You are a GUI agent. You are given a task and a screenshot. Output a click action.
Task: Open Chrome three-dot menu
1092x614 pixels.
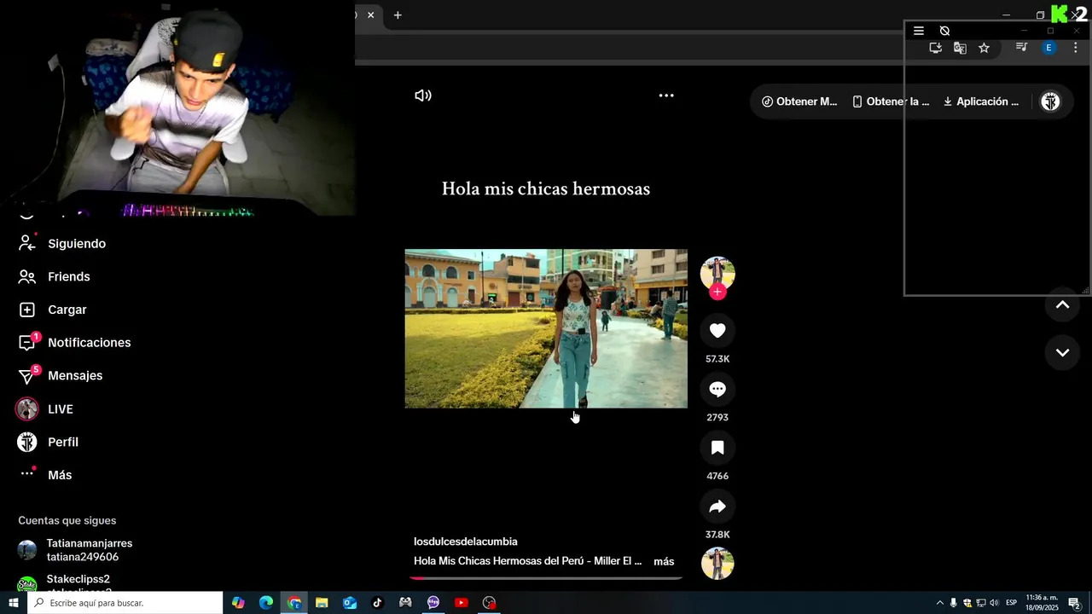coord(1075,49)
